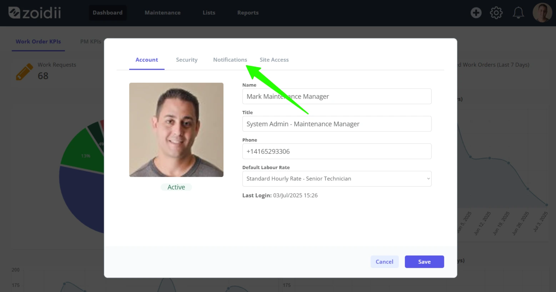This screenshot has height=292, width=556.
Task: Click into the Name field
Action: 337,96
